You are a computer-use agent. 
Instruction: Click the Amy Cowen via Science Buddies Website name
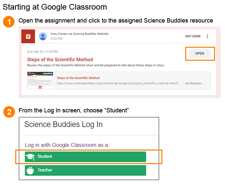(79, 34)
